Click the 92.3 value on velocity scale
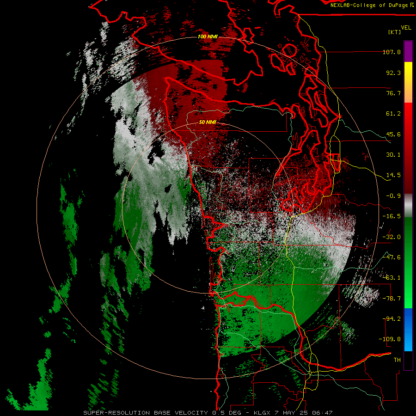 pyautogui.click(x=393, y=73)
